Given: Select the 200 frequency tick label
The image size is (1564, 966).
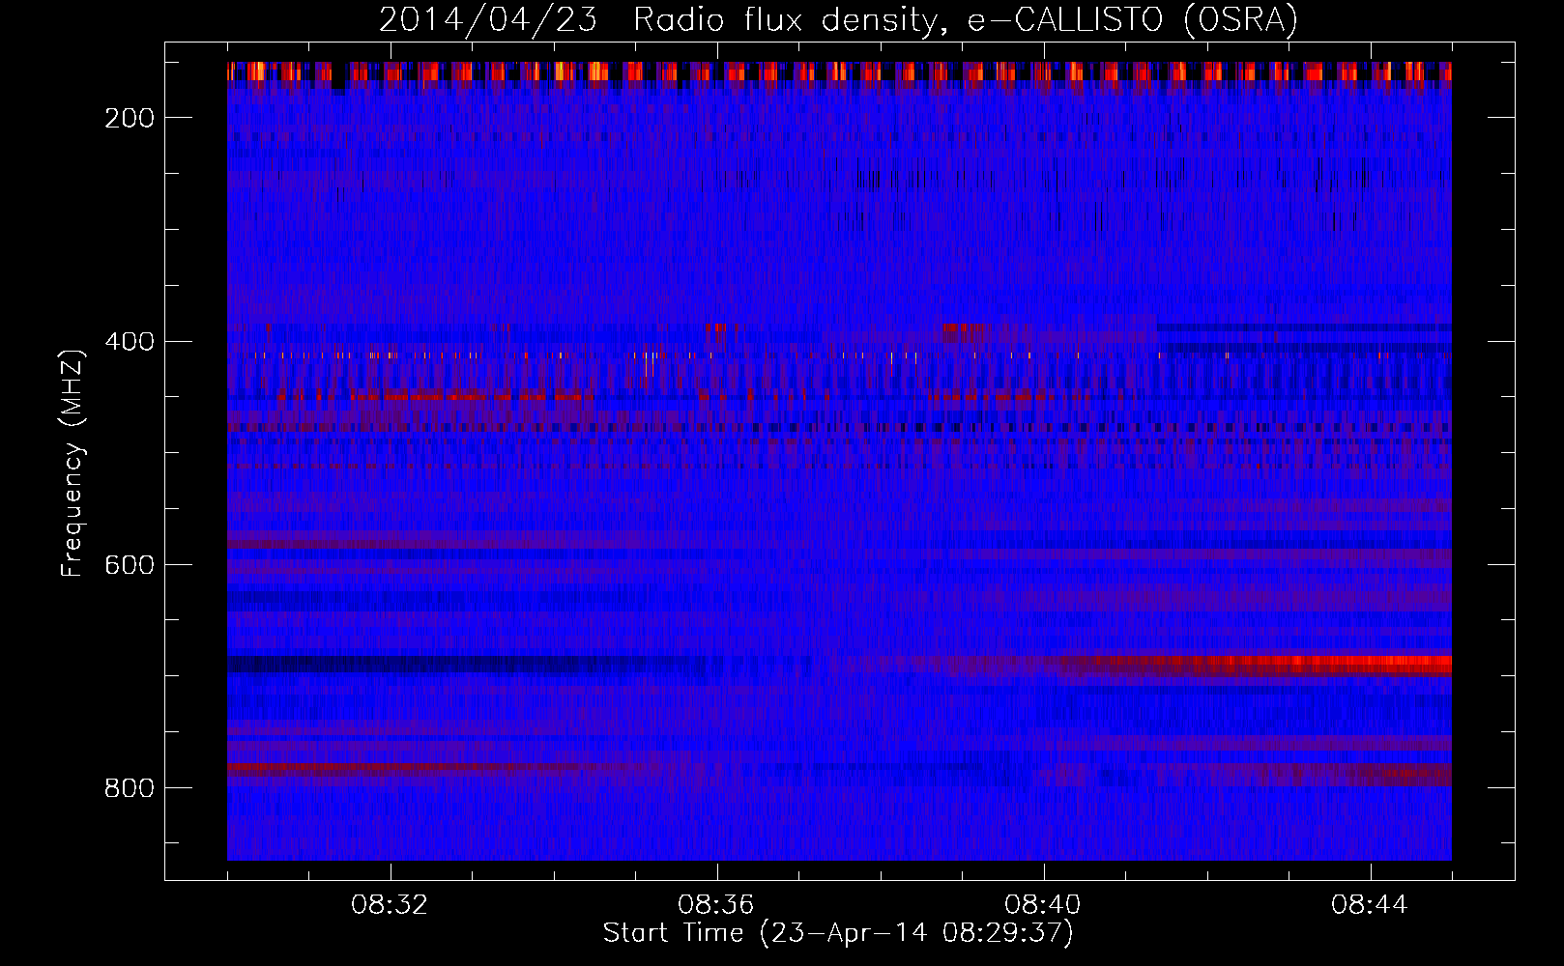Looking at the screenshot, I should click(x=130, y=118).
